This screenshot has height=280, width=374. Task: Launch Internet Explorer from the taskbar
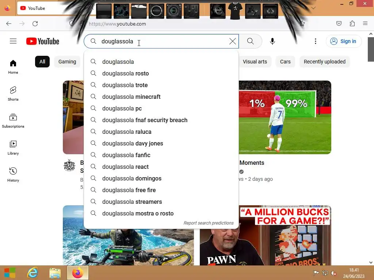pos(33,273)
